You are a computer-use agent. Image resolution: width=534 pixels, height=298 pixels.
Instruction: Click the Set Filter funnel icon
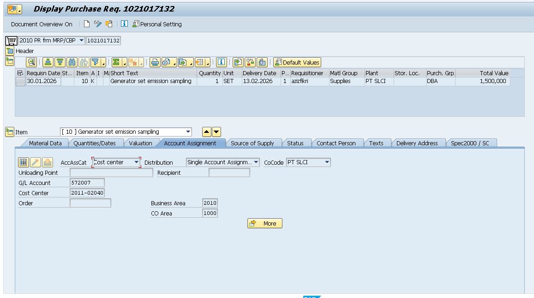pyautogui.click(x=96, y=62)
